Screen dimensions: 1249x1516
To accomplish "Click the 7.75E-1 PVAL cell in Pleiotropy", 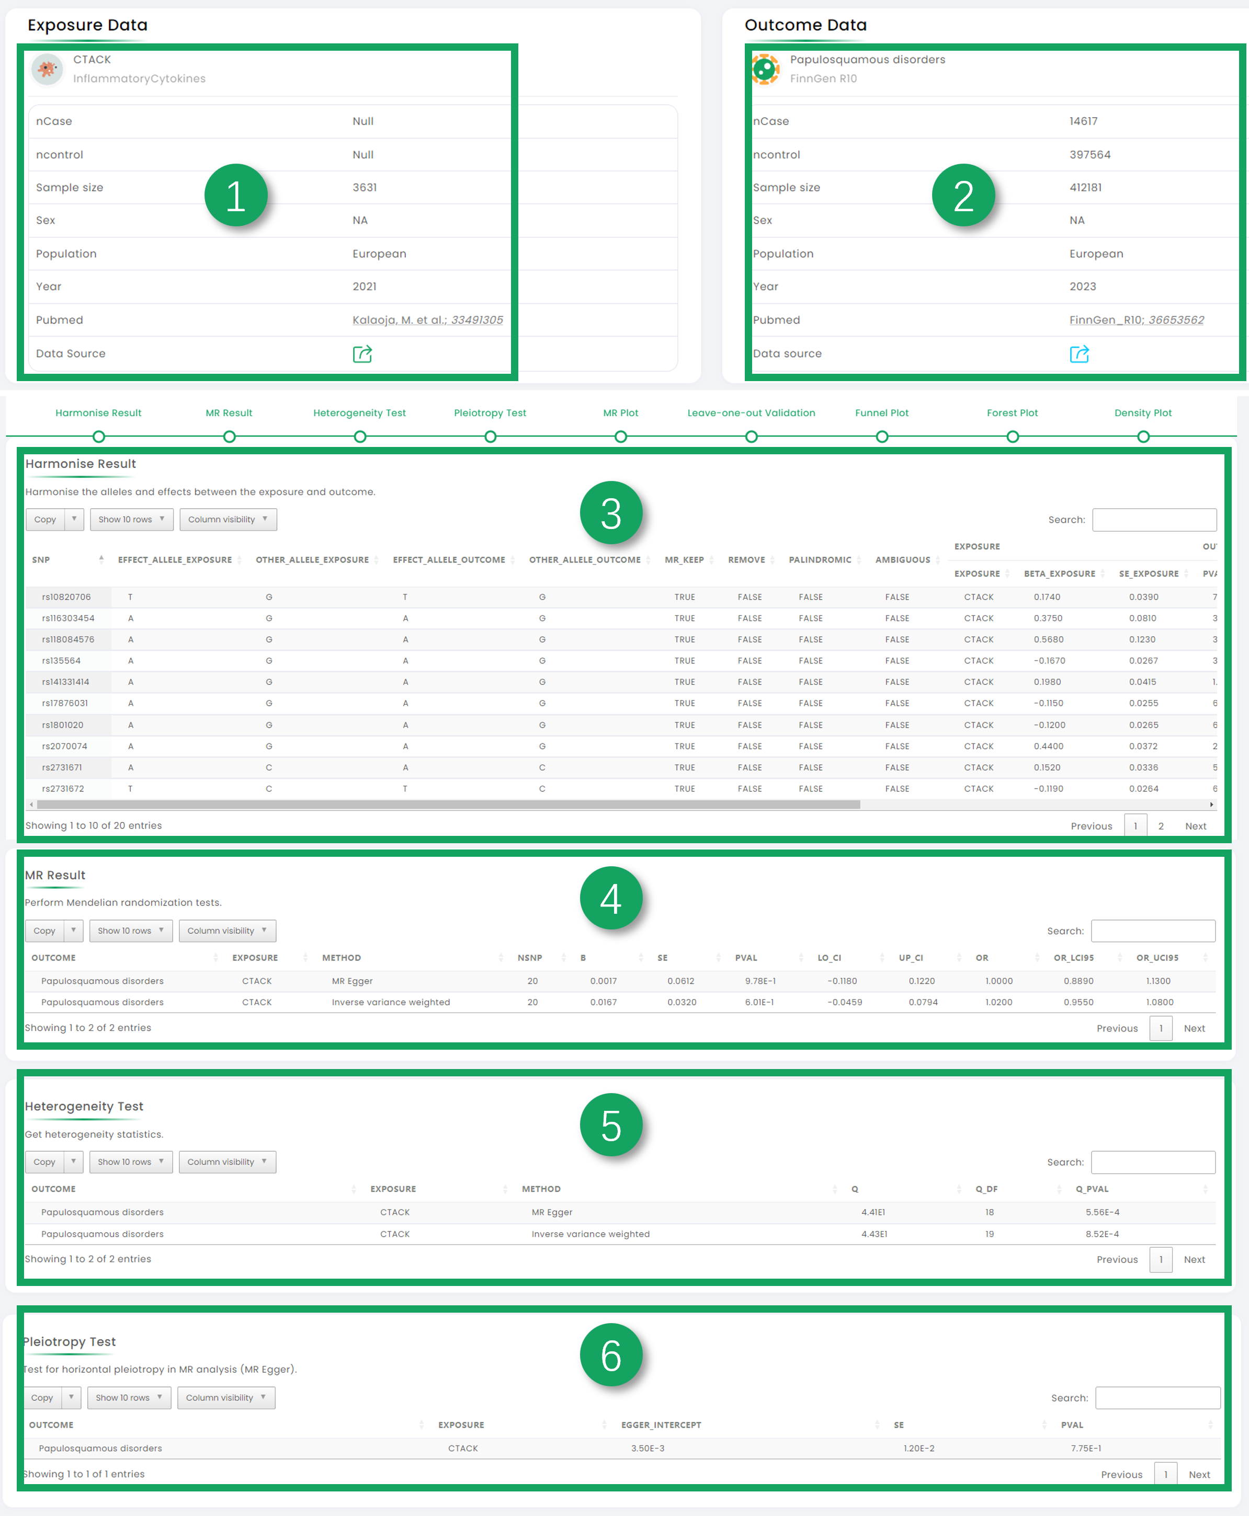I will coord(1086,1449).
